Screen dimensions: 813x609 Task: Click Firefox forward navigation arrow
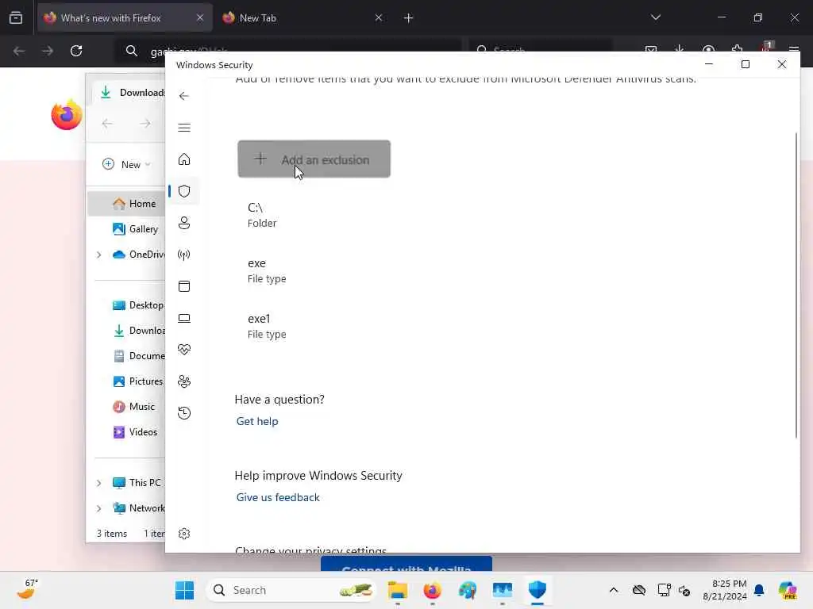47,51
